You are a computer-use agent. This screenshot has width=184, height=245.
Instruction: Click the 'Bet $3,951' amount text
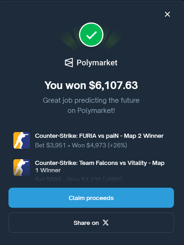coord(50,145)
